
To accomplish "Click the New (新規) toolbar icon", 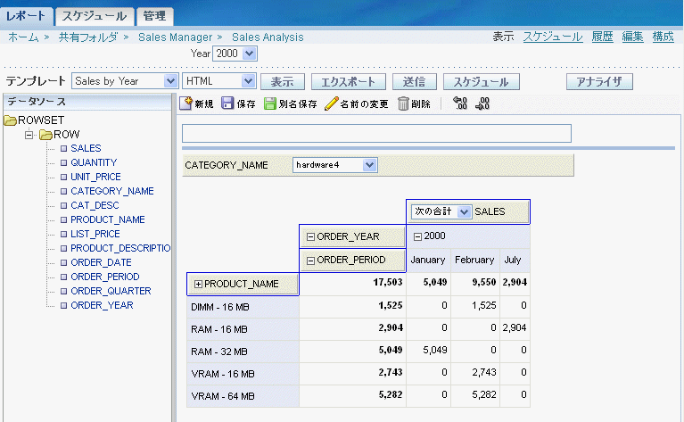I will pos(185,103).
